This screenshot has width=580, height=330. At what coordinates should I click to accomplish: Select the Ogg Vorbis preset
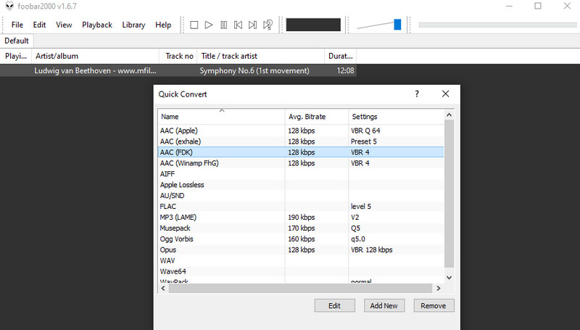(x=301, y=239)
